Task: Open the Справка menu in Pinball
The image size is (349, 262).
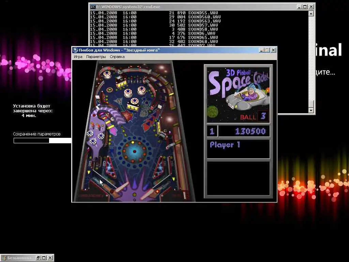Action: 117,57
